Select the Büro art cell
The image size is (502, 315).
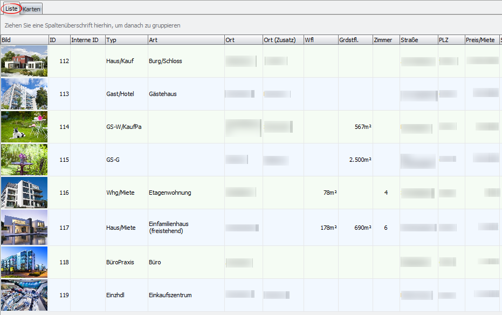click(x=186, y=262)
